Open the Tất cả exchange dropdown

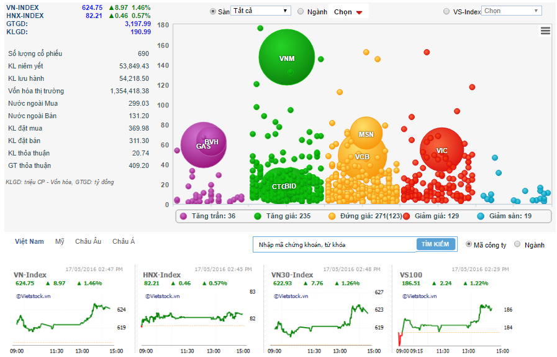pos(261,11)
